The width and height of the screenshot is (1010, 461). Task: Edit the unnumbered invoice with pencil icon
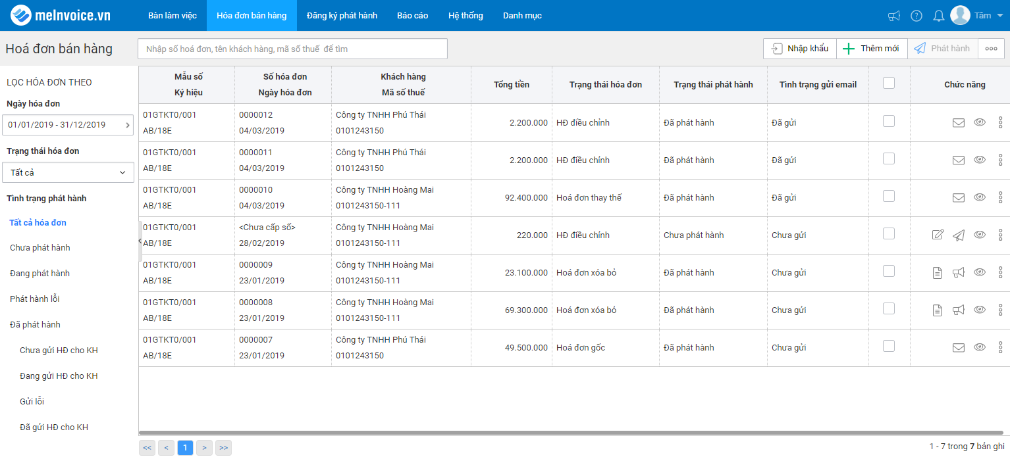[938, 235]
